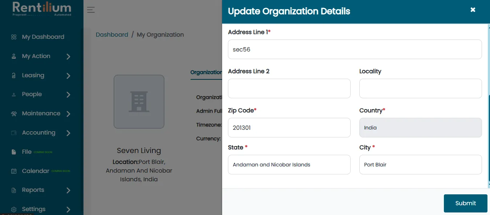Expand the Accounting submenu arrow
The image size is (490, 215).
click(x=68, y=133)
